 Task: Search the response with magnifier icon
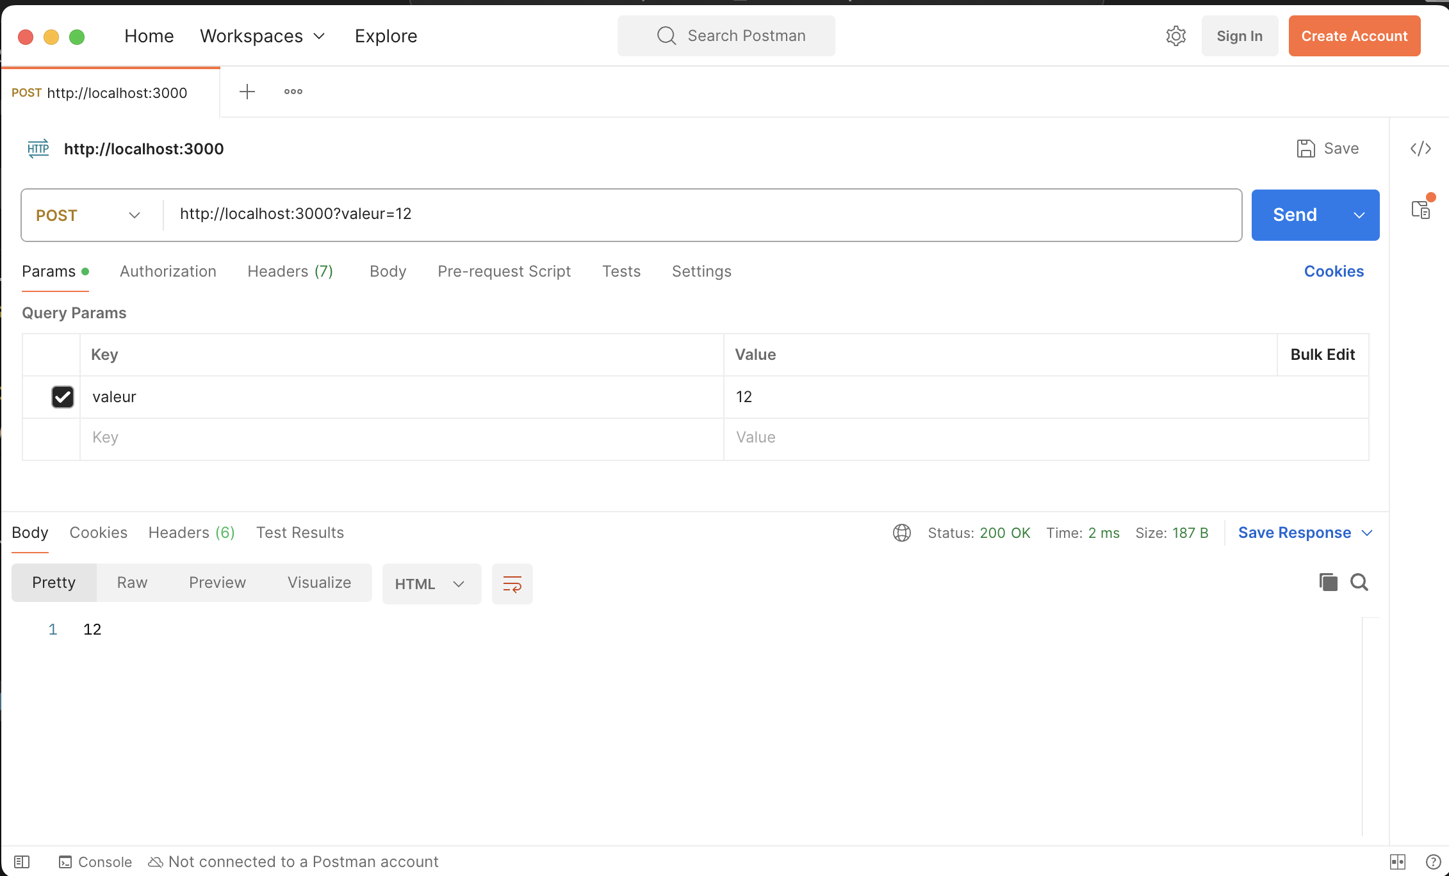(x=1359, y=582)
